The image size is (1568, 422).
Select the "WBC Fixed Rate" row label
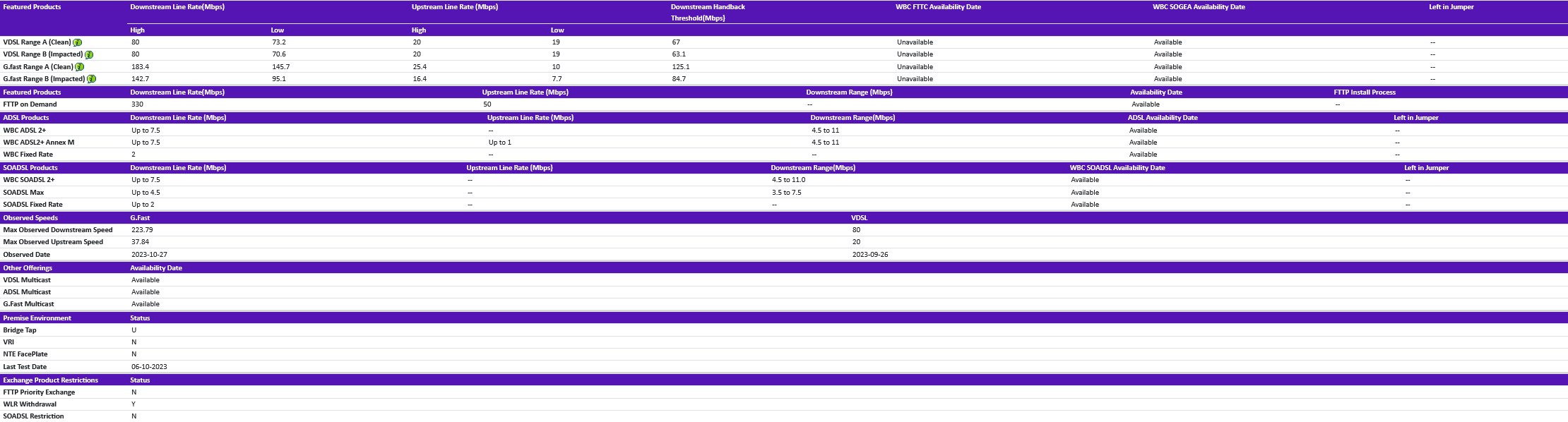28,155
